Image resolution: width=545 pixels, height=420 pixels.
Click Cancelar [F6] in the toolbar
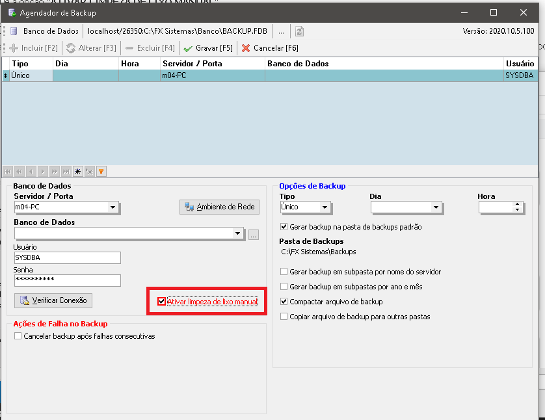click(270, 48)
